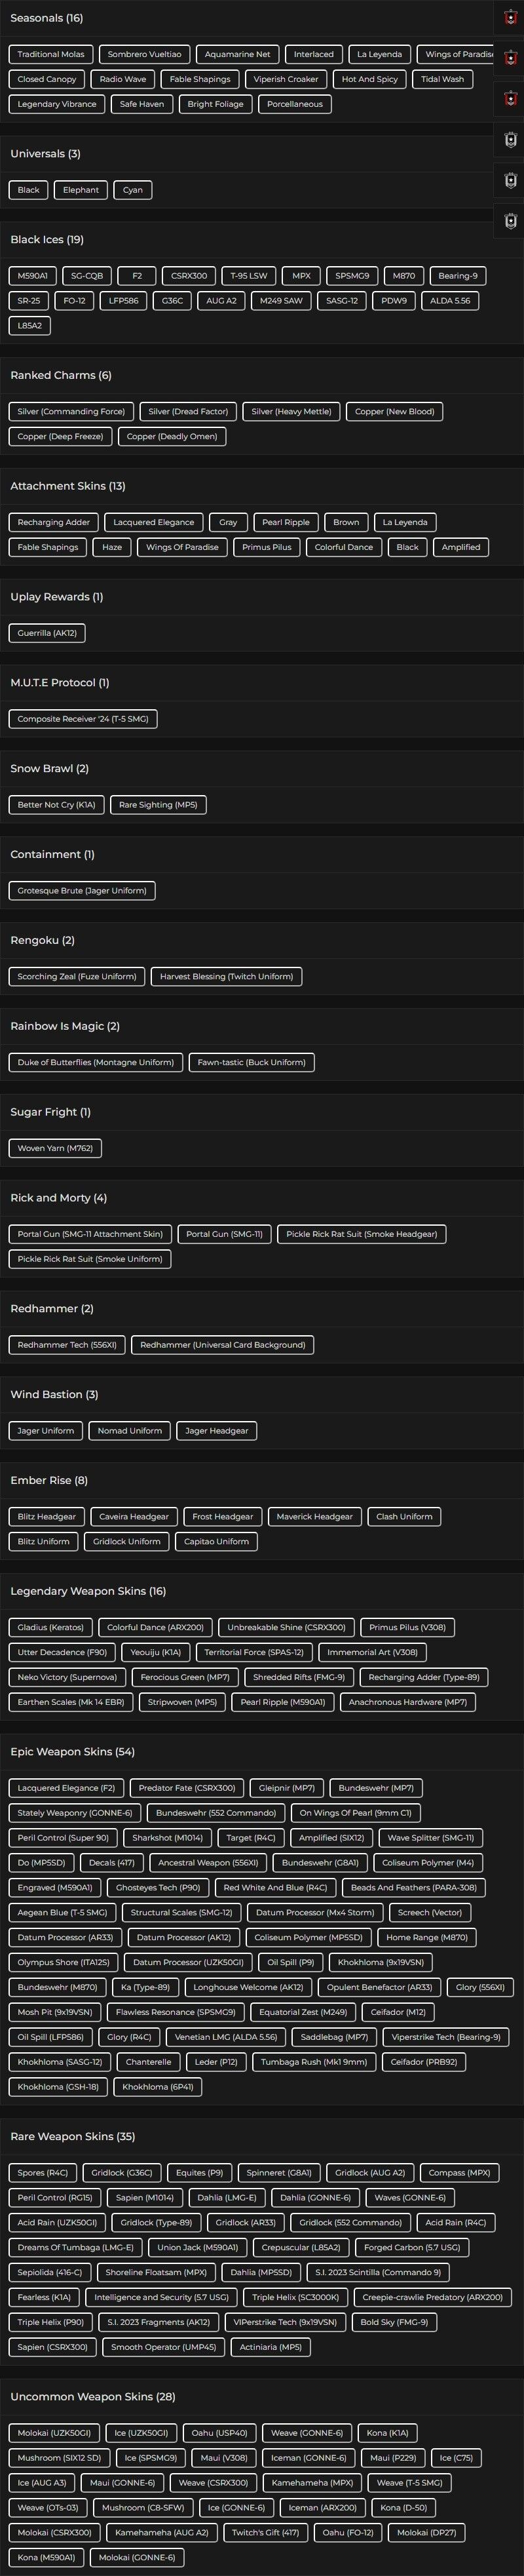Click the second red rank banner icon
Screen dimensions: 524x2576
(510, 58)
